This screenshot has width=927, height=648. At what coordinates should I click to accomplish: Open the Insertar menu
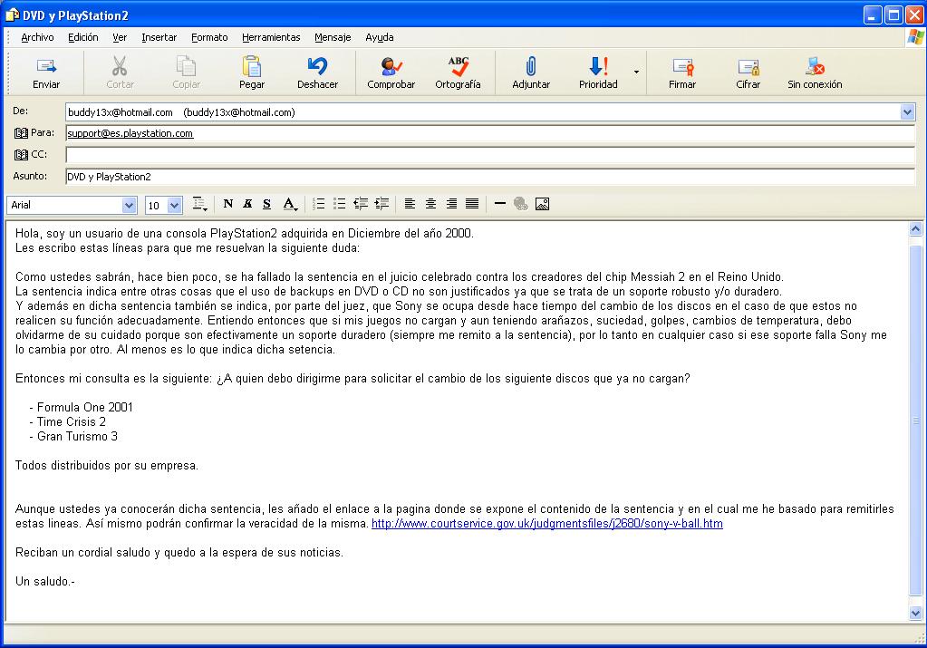click(x=159, y=37)
